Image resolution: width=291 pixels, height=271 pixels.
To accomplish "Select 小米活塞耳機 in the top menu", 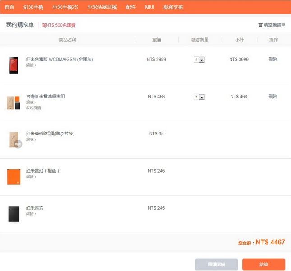I will coord(102,7).
